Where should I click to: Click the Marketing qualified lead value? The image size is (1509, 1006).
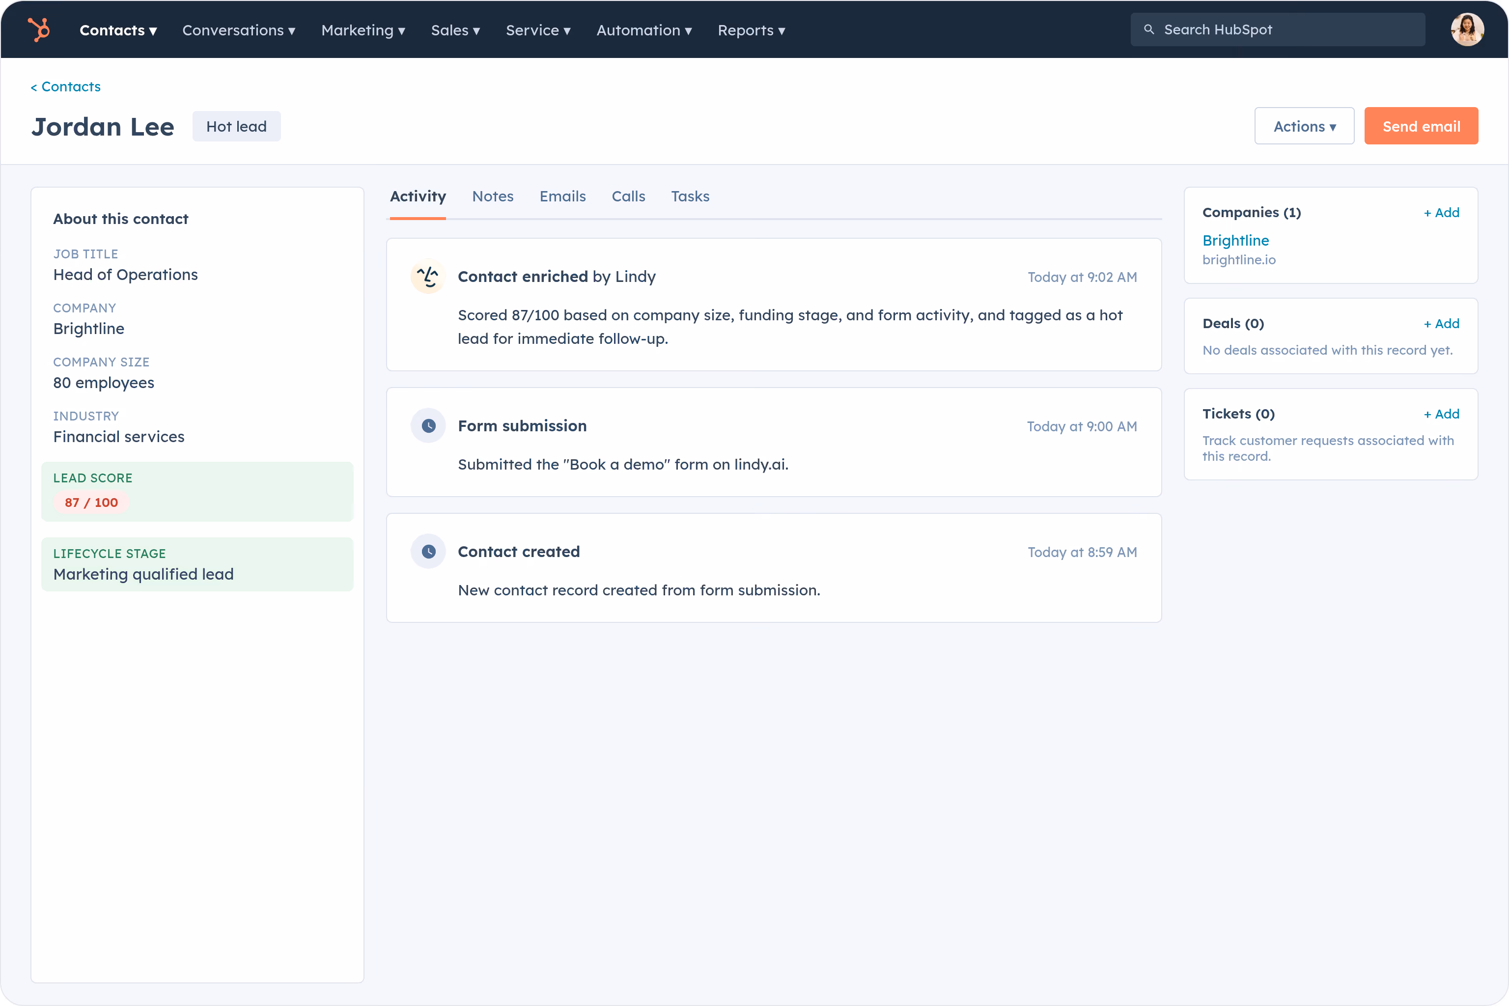[x=143, y=574]
